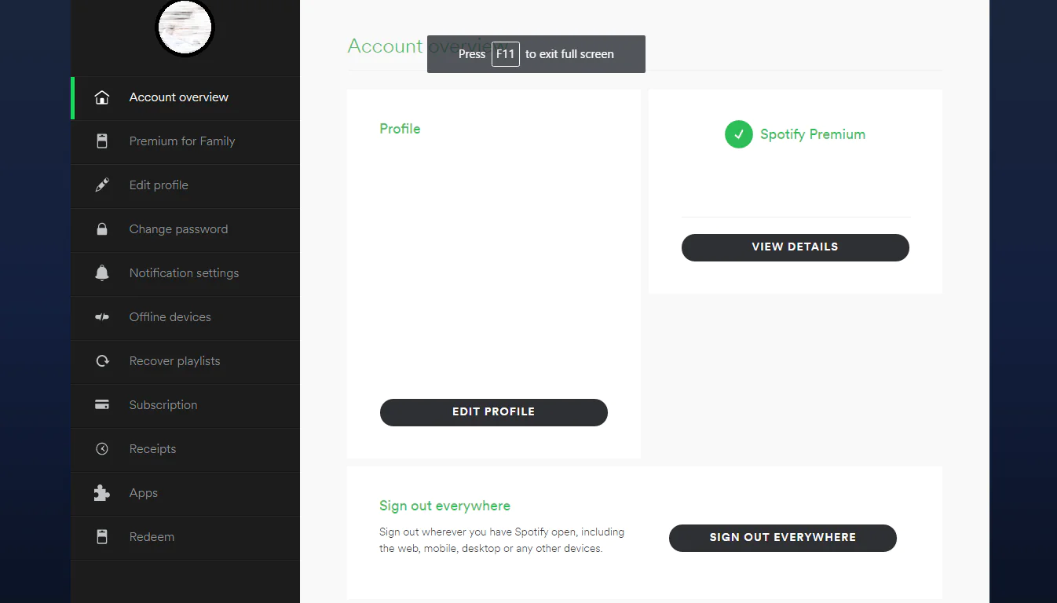Click the credit card Subscription icon
1057x603 pixels.
(x=102, y=405)
